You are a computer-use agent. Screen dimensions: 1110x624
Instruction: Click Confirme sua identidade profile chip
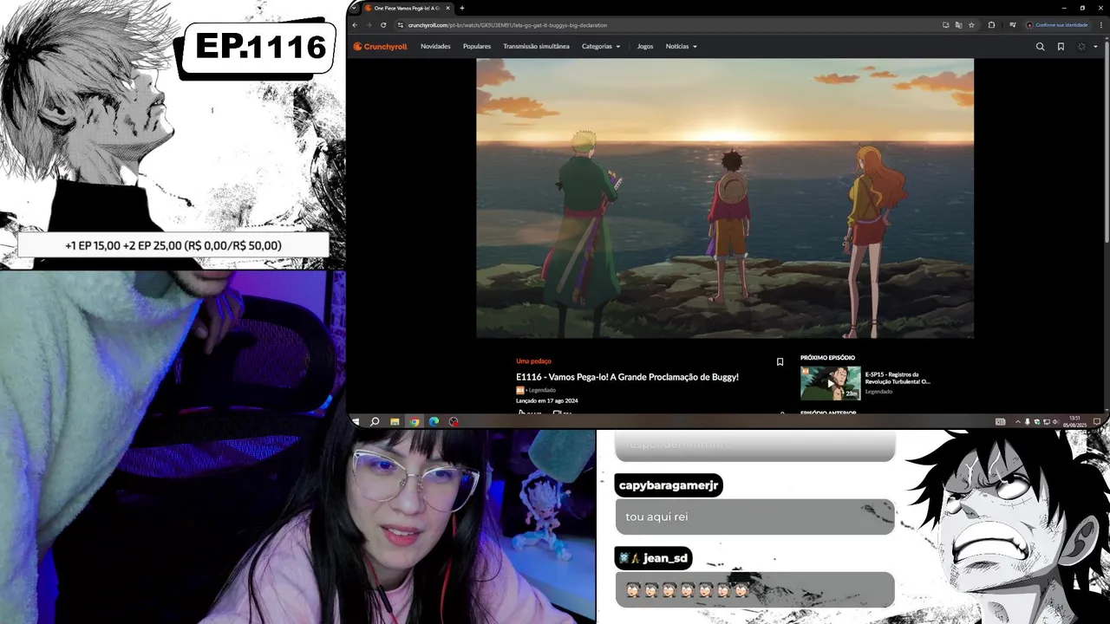click(x=1056, y=25)
